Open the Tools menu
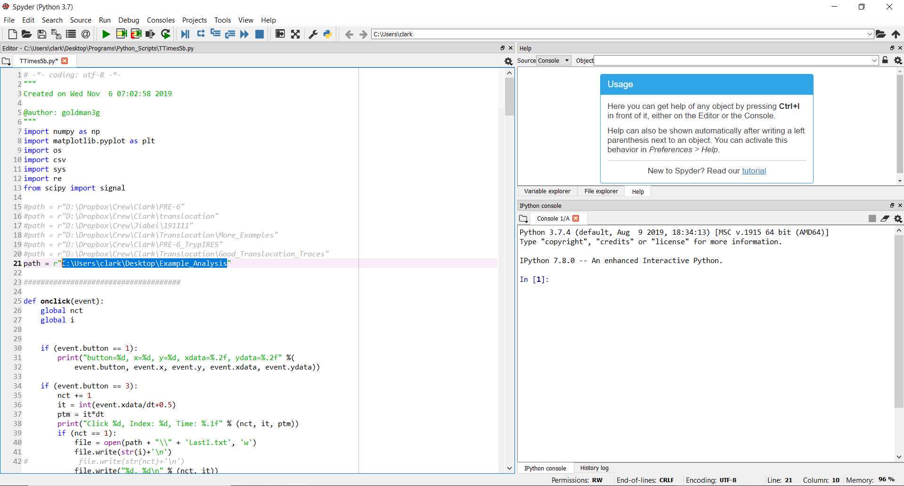This screenshot has width=904, height=486. (x=222, y=20)
